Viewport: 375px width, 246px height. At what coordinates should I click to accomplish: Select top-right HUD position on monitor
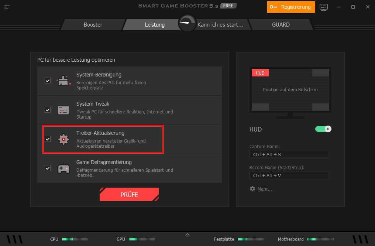click(321, 73)
